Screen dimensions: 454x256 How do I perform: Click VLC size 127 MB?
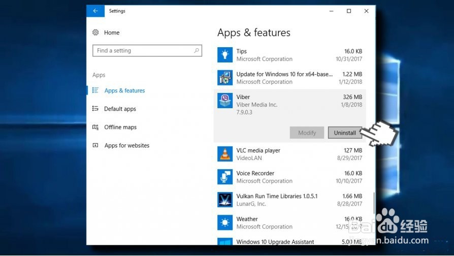353,150
